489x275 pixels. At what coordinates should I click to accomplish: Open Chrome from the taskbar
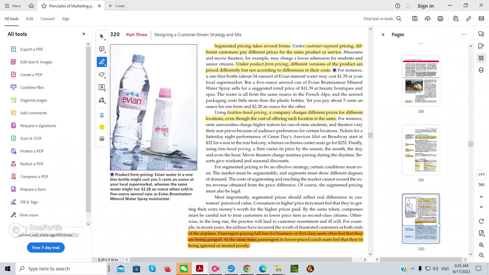[247, 269]
